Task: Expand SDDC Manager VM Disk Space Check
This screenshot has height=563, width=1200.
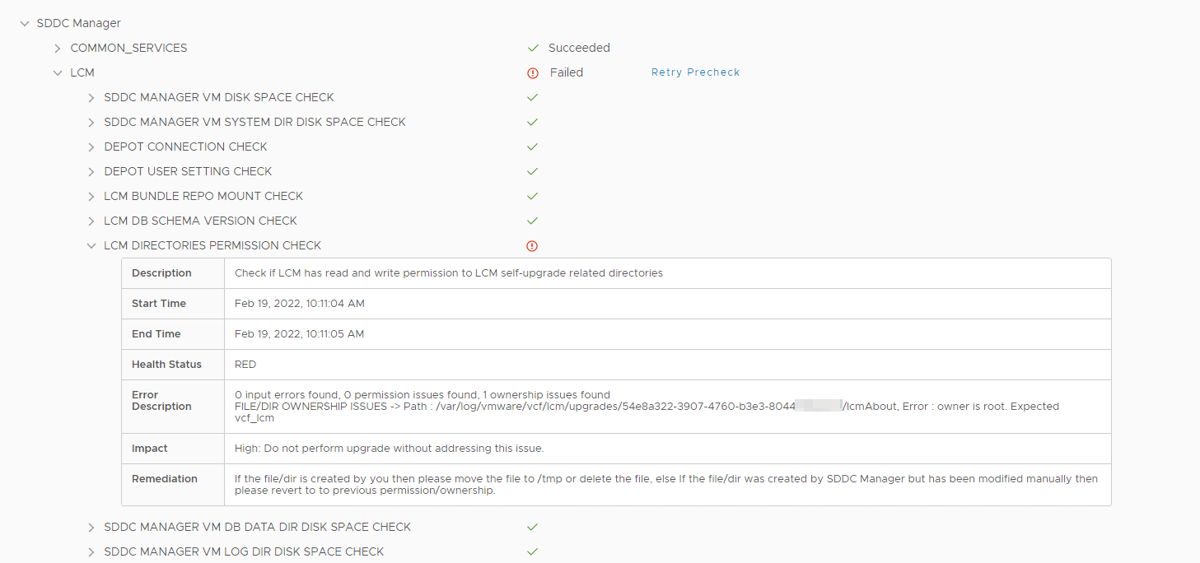Action: click(x=91, y=97)
